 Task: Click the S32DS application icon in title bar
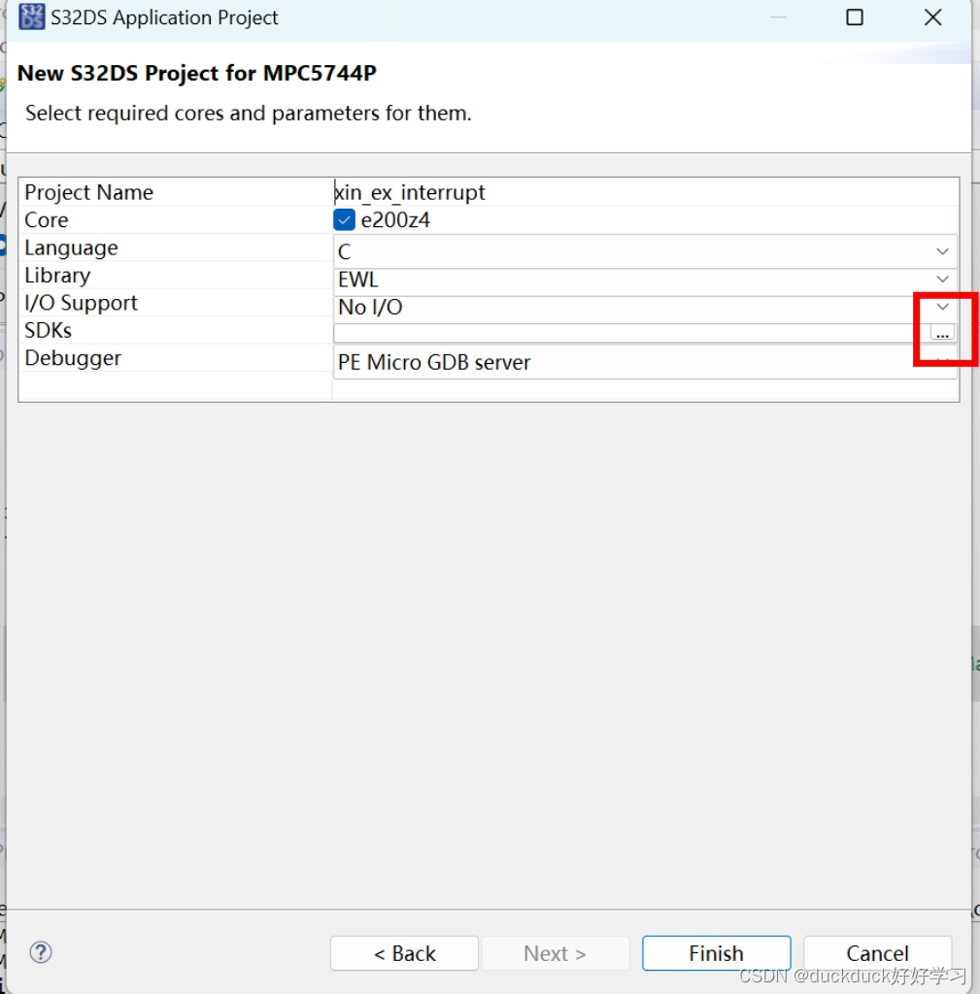pyautogui.click(x=31, y=17)
